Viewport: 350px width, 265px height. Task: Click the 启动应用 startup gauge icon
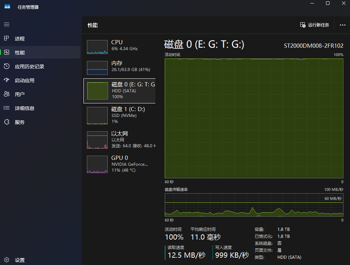[7, 80]
